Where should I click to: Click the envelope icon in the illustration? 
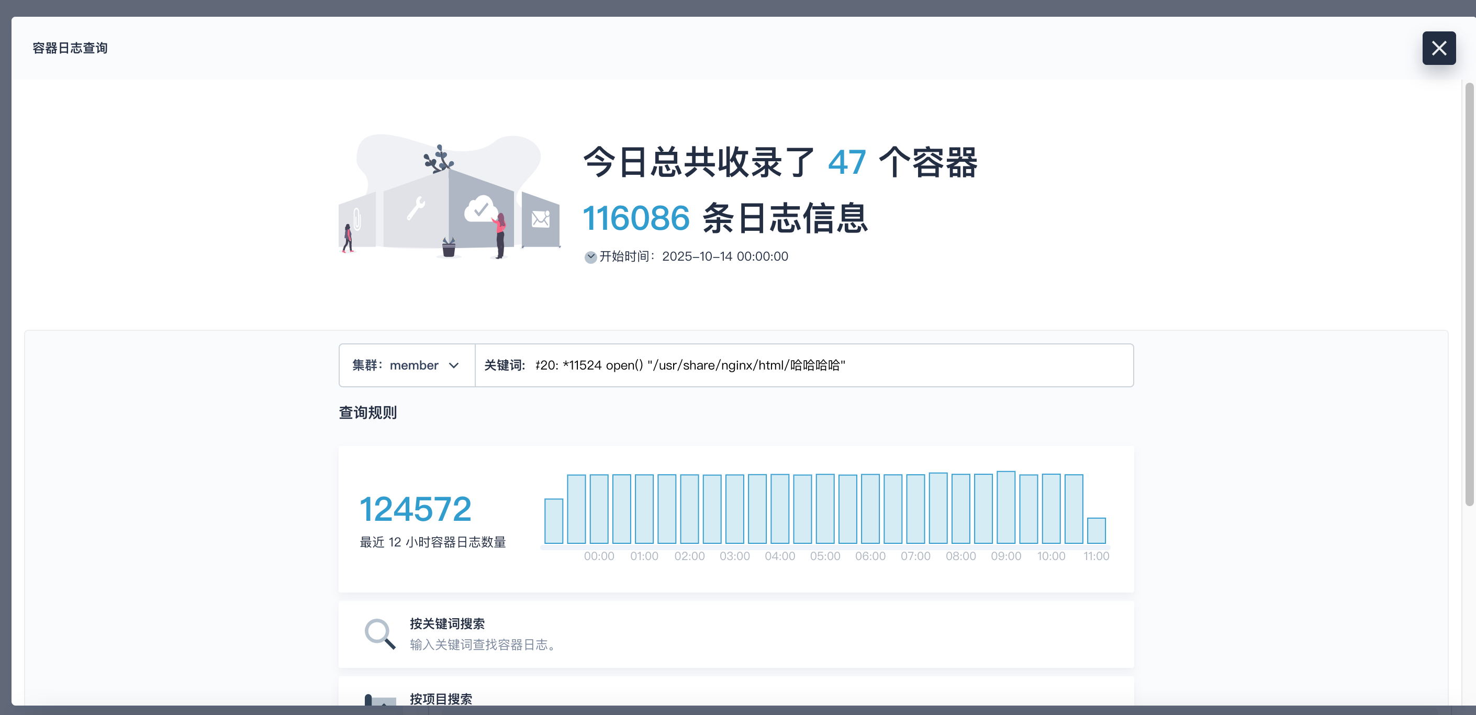click(540, 218)
